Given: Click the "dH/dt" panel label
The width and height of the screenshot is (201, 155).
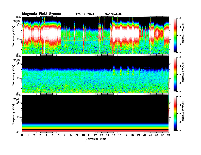Looking at the screenshot, I should point(16,22).
